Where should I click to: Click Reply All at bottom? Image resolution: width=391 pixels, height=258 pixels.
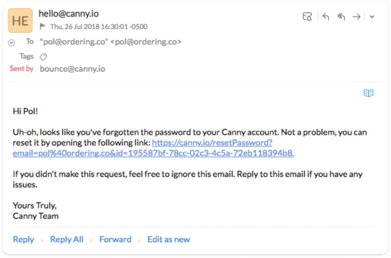coord(67,239)
